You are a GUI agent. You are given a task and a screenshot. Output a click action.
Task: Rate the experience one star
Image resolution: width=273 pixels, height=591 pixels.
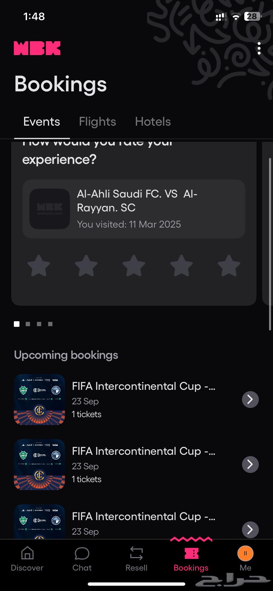pos(39,265)
